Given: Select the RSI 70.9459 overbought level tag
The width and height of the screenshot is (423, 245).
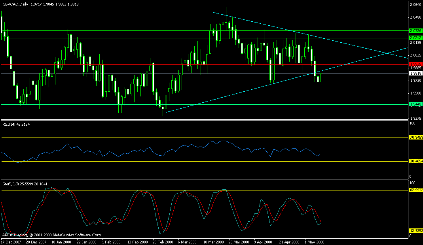Looking at the screenshot, I should click(x=416, y=138).
